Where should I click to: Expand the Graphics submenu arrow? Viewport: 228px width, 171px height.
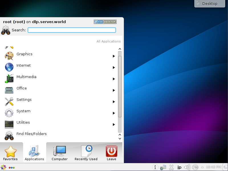pos(114,56)
